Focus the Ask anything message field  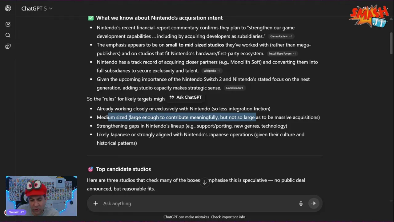[x=197, y=203]
